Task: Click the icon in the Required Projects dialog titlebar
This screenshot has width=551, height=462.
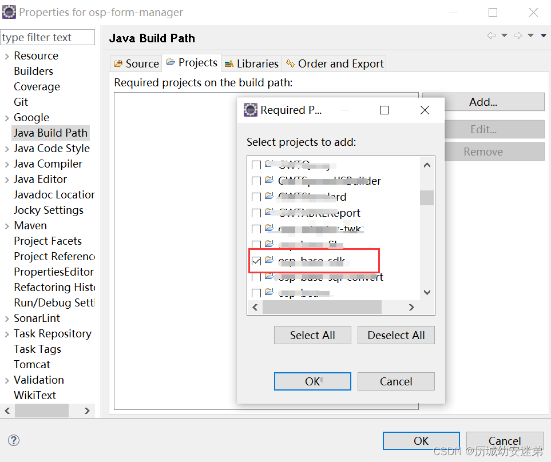Action: [x=250, y=110]
